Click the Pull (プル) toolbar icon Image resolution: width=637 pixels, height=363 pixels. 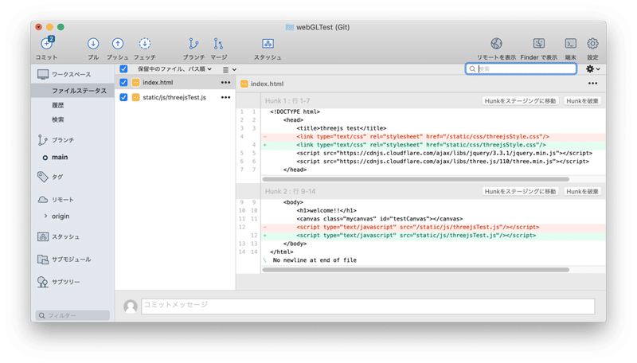click(x=93, y=44)
